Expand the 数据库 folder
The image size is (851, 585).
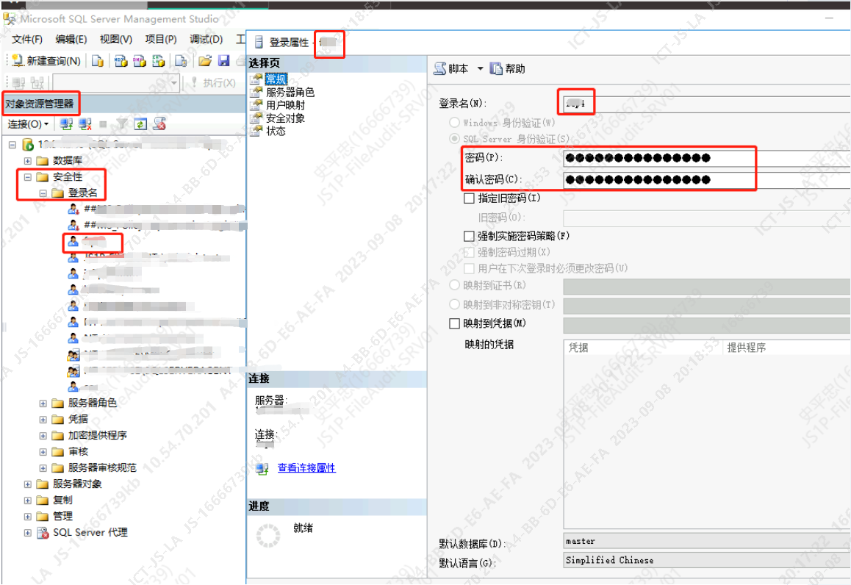click(28, 161)
